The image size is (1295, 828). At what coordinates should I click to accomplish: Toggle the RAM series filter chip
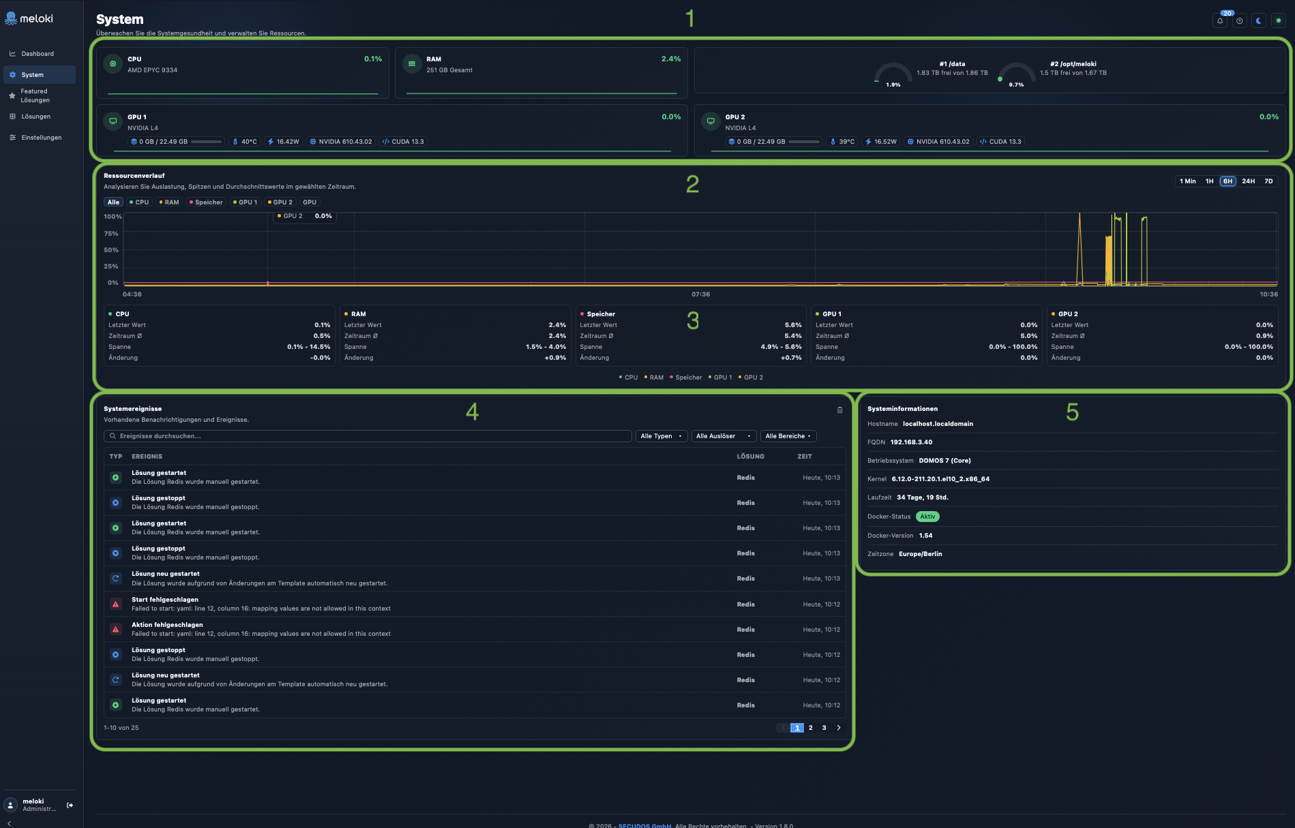[169, 202]
